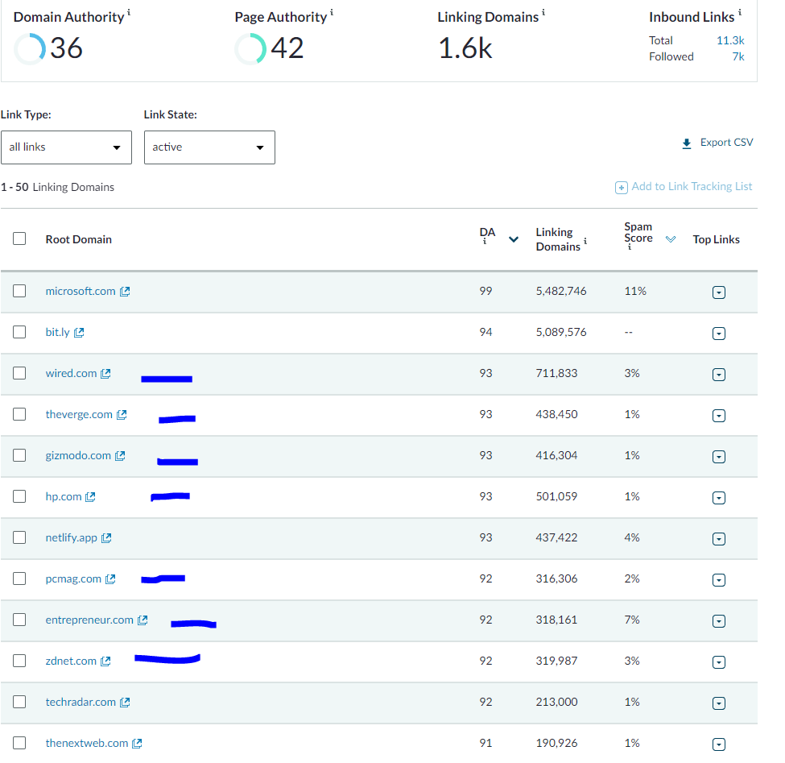Click plus icon for Add to Link Tracking List

click(621, 188)
